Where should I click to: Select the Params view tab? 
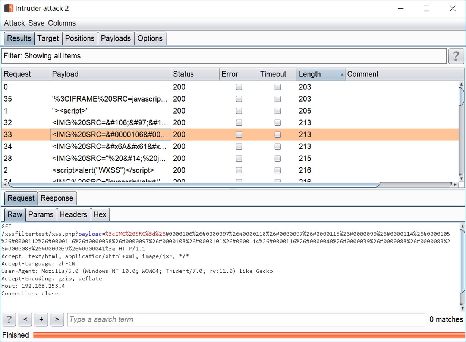point(41,215)
